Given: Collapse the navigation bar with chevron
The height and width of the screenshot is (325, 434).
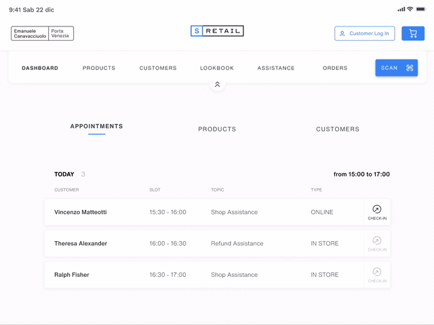Looking at the screenshot, I should [x=217, y=85].
